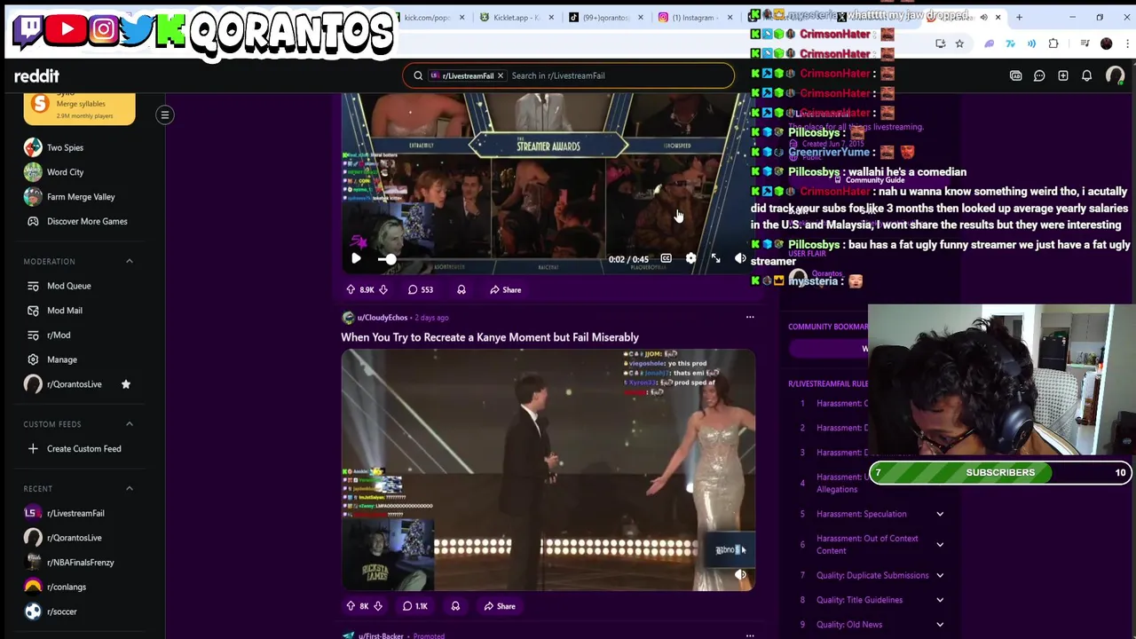Screen dimensions: 1136x639
Task: Toggle volume on the Streamer Awards video
Action: pyautogui.click(x=740, y=258)
